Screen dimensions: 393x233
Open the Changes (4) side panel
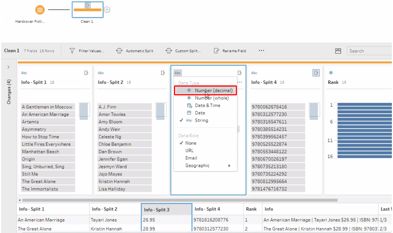(9, 92)
